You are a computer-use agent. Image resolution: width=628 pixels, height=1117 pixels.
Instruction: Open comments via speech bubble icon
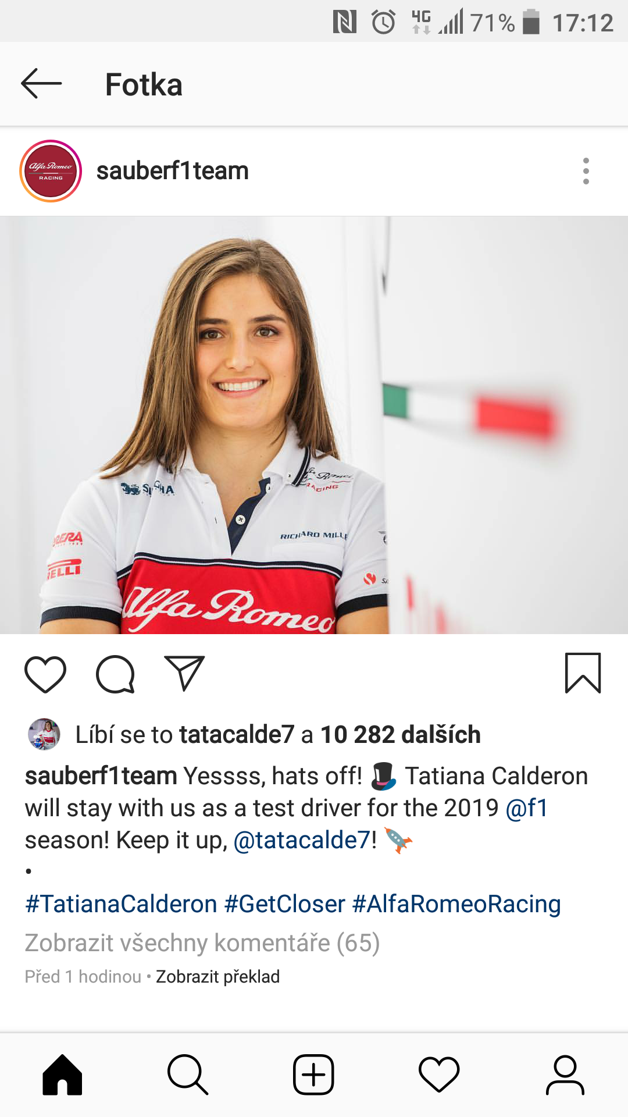116,674
